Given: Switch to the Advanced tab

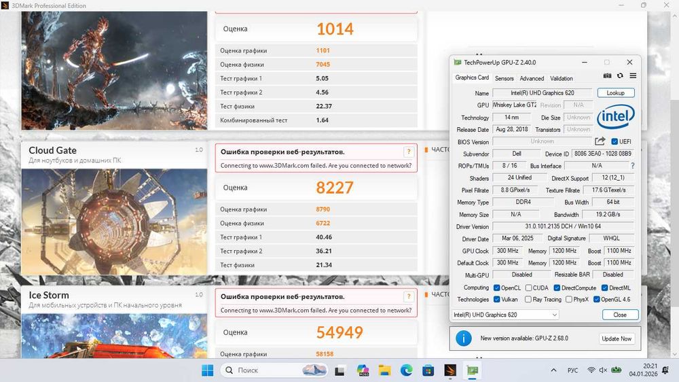Looking at the screenshot, I should coord(532,78).
